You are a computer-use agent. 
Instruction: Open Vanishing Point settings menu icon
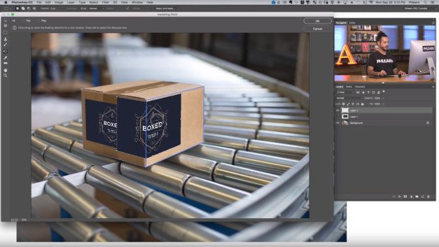click(13, 20)
